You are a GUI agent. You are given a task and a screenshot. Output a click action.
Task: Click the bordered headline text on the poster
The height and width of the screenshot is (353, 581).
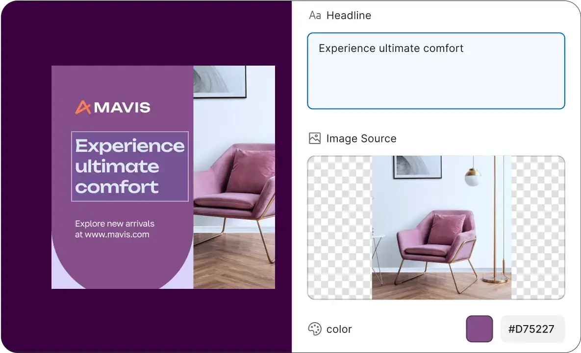129,166
